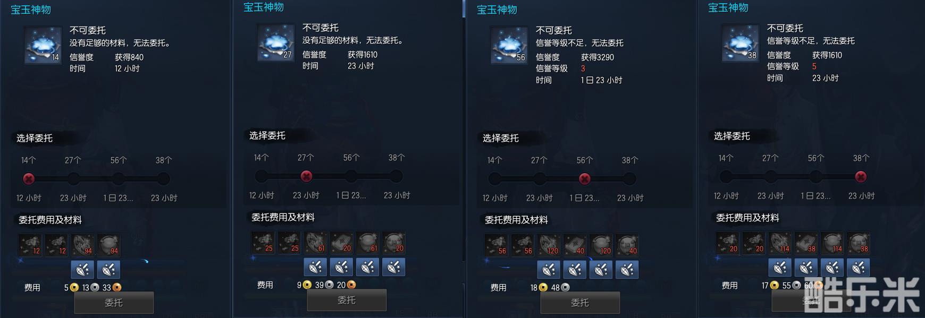Toggle the red selected 38个 commission node
Image resolution: width=925 pixels, height=318 pixels.
pyautogui.click(x=861, y=177)
